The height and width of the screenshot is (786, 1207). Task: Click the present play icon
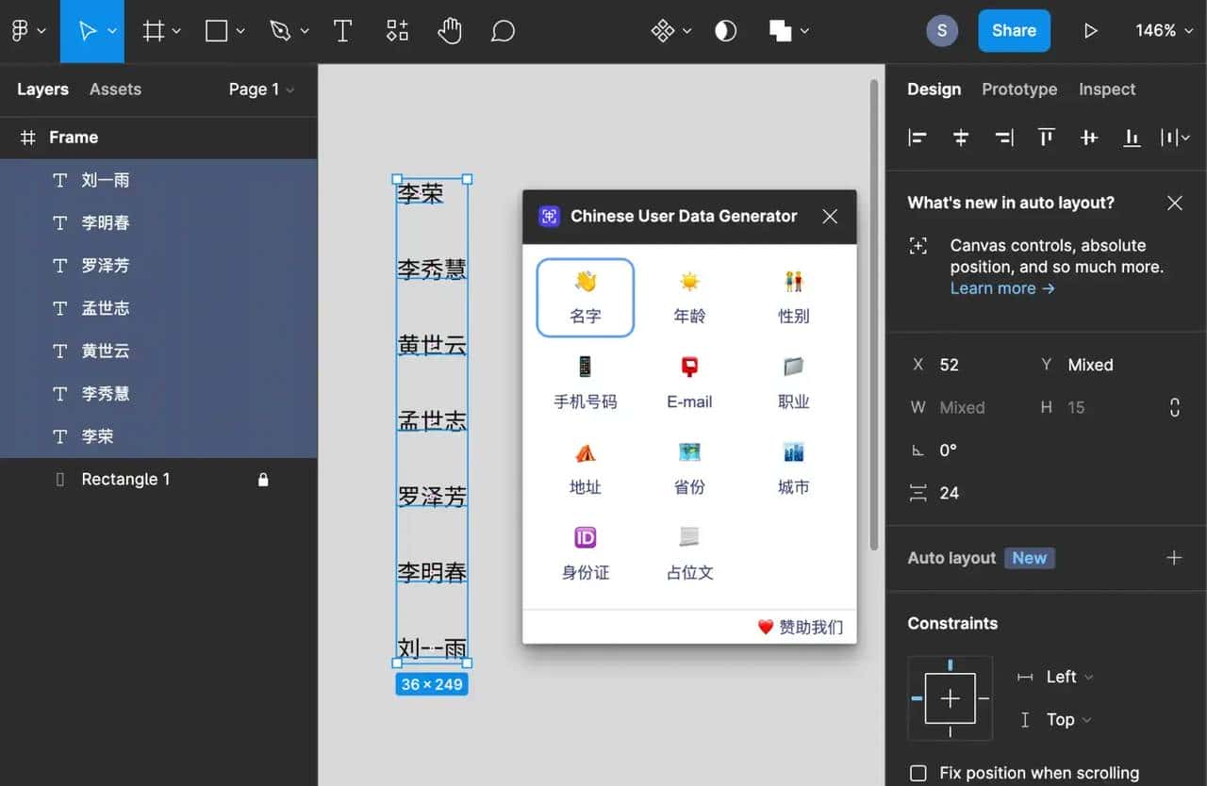[x=1090, y=31]
